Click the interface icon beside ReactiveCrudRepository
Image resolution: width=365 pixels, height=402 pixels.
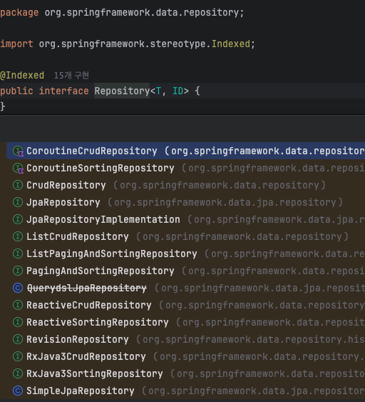18,305
